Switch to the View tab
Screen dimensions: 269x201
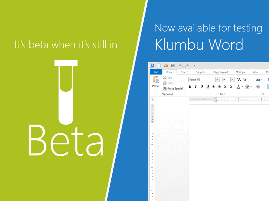click(x=256, y=72)
